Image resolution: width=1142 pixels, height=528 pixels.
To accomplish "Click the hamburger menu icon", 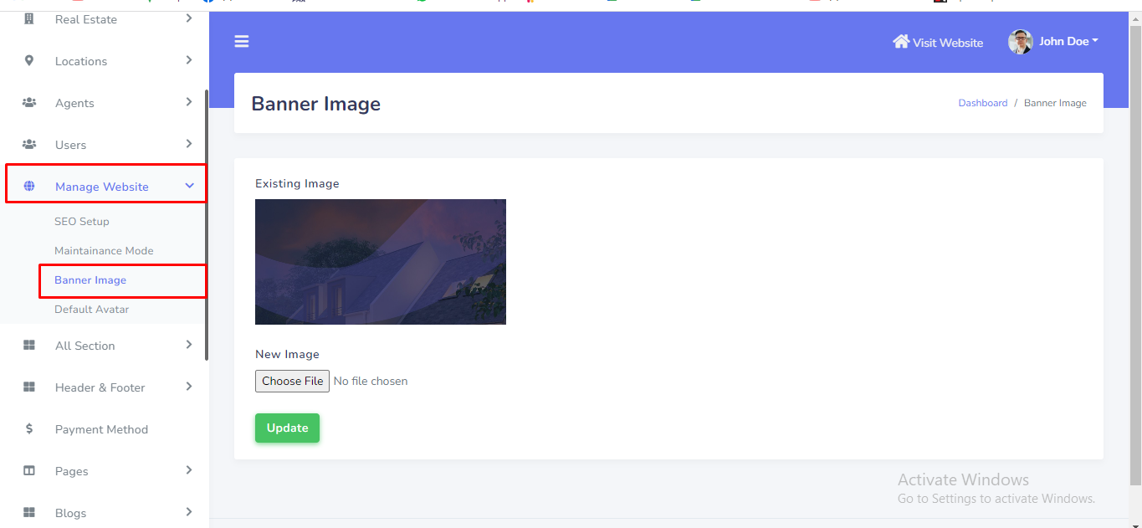I will tap(242, 42).
